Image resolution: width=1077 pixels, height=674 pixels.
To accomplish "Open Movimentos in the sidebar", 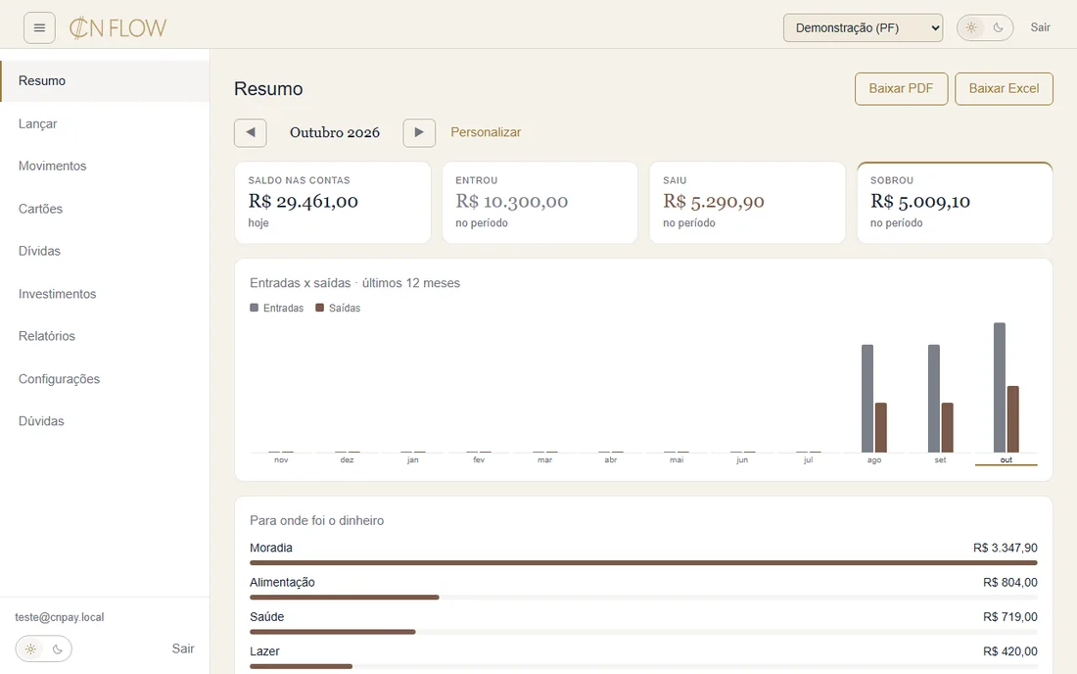I will click(x=105, y=167).
